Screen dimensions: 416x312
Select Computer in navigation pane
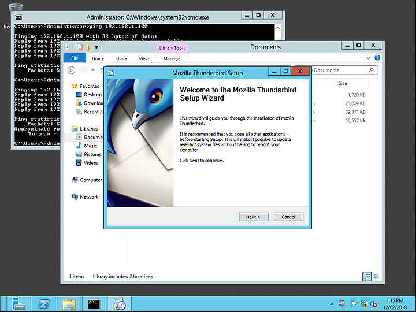click(x=87, y=180)
